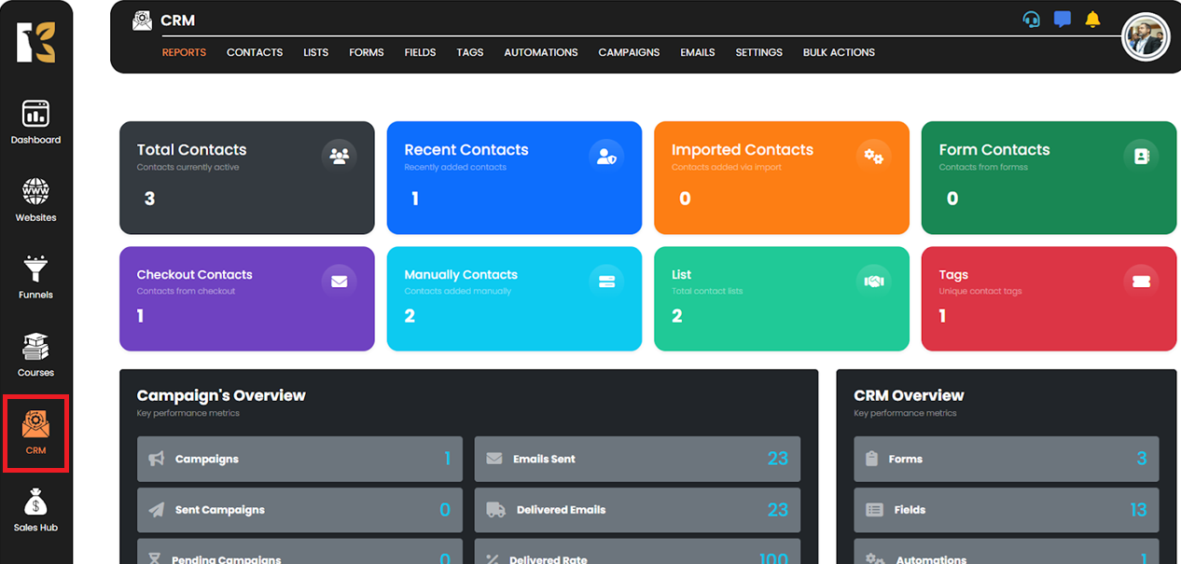Open the Automations tab

tap(540, 52)
